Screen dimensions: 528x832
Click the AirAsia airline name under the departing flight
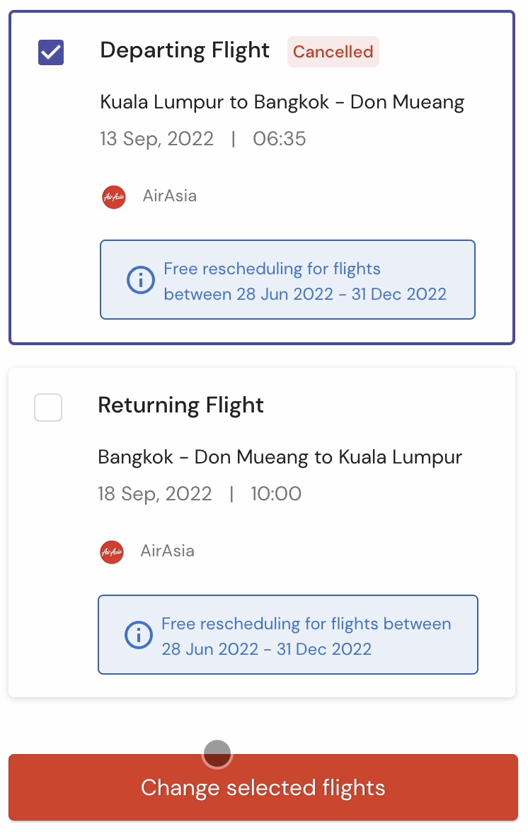(170, 196)
